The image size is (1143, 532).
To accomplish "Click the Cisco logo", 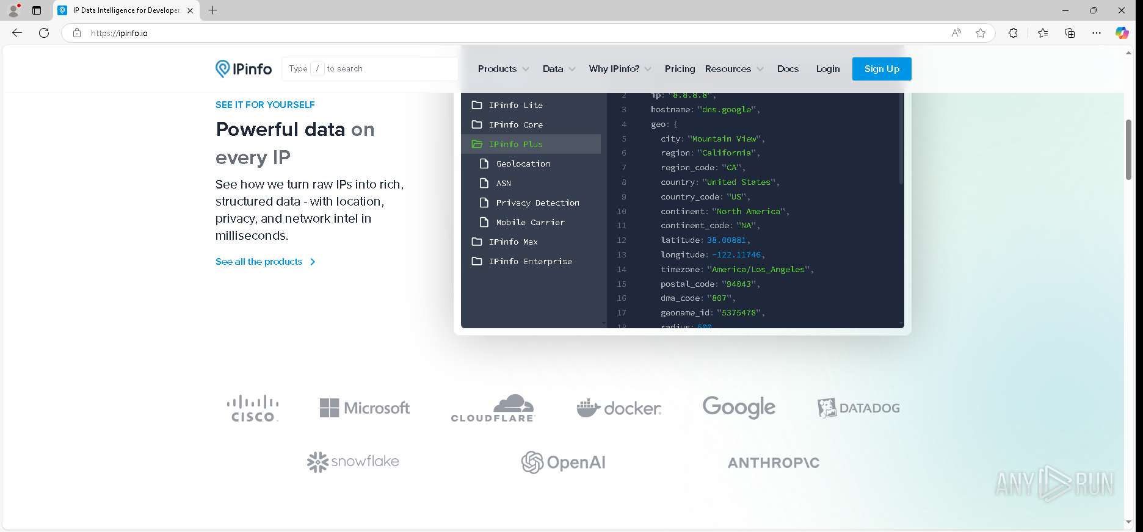I will (x=253, y=408).
